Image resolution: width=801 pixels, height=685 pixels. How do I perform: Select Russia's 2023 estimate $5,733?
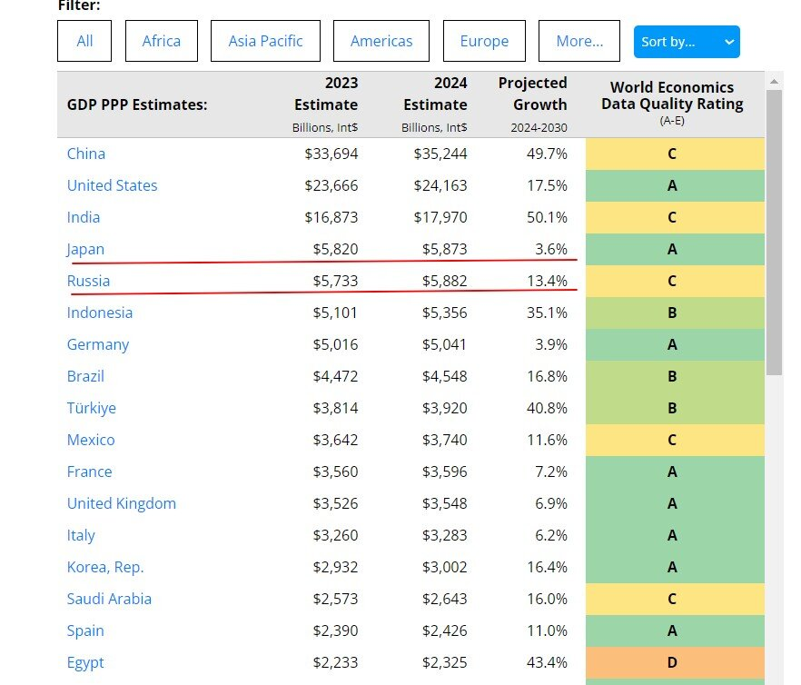[x=335, y=281]
